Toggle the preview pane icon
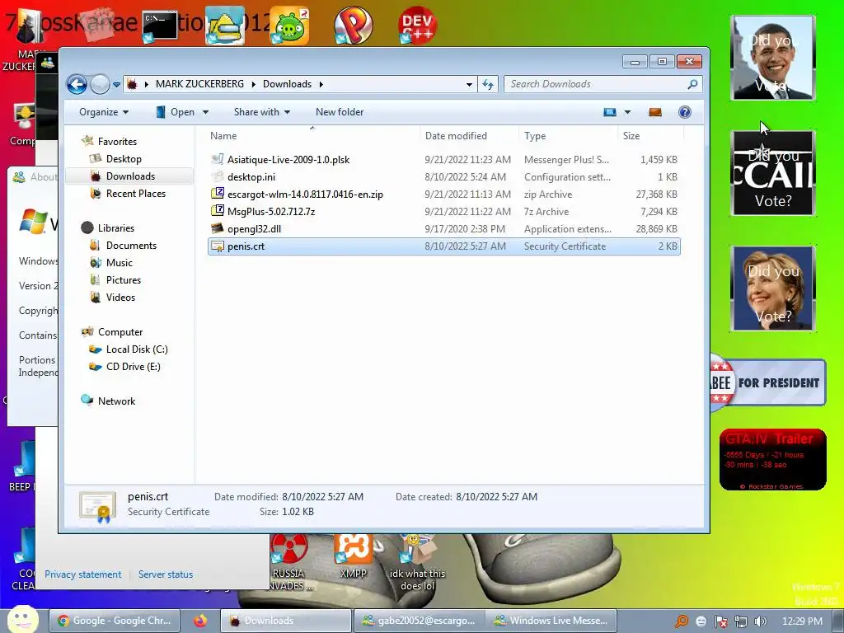Screen dimensions: 844x633 click(x=655, y=112)
